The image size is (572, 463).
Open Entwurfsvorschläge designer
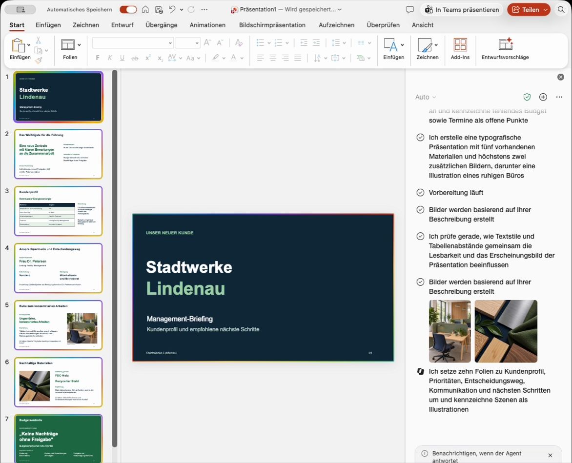[x=505, y=49]
